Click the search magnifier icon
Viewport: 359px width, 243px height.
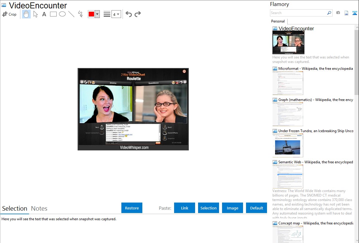[329, 13]
